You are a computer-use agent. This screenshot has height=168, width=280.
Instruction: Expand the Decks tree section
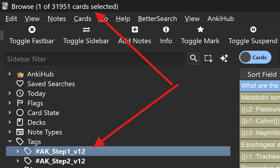click(x=10, y=122)
